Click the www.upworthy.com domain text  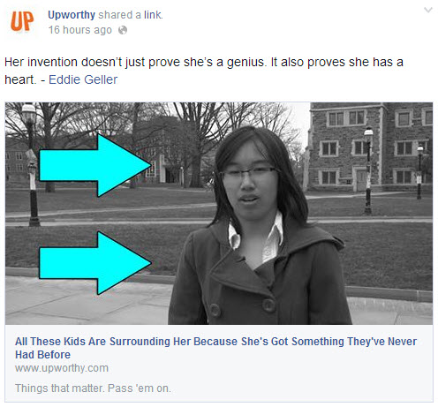(62, 368)
